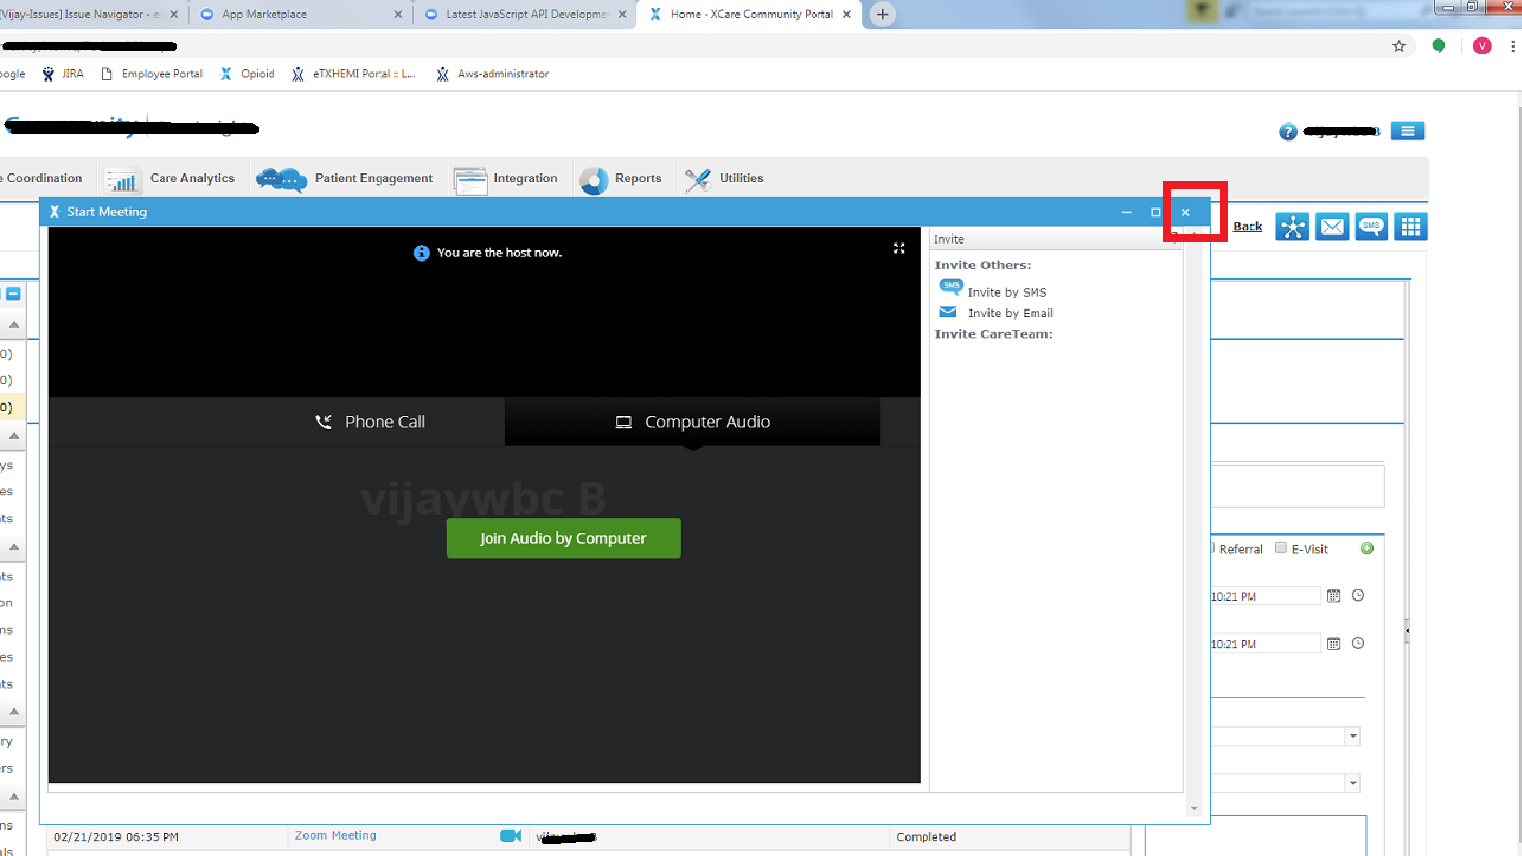Check the E-Visit checkbox
The width and height of the screenshot is (1522, 856).
point(1281,548)
